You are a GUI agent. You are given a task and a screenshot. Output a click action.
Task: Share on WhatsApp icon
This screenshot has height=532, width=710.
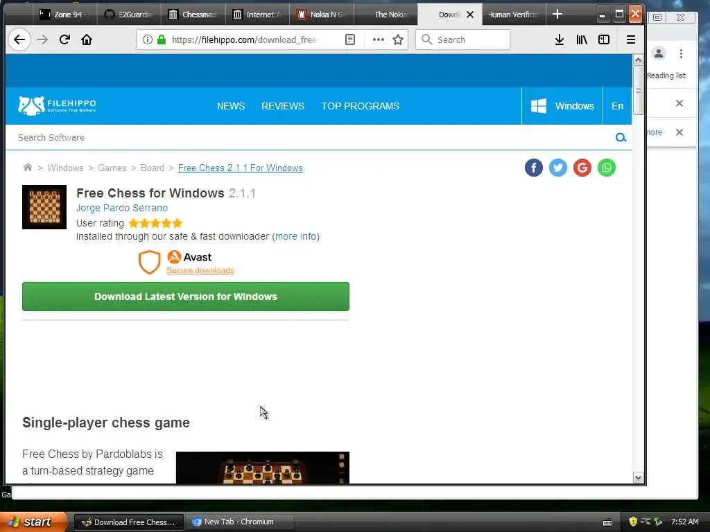click(607, 168)
